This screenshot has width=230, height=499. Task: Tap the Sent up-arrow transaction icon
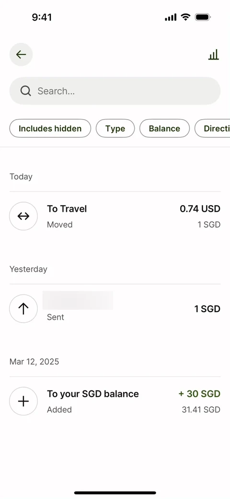[x=23, y=309]
